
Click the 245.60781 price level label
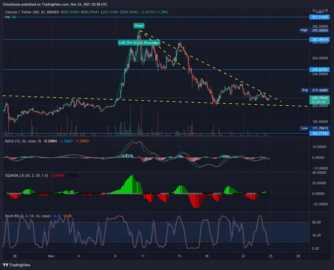pos(320,69)
